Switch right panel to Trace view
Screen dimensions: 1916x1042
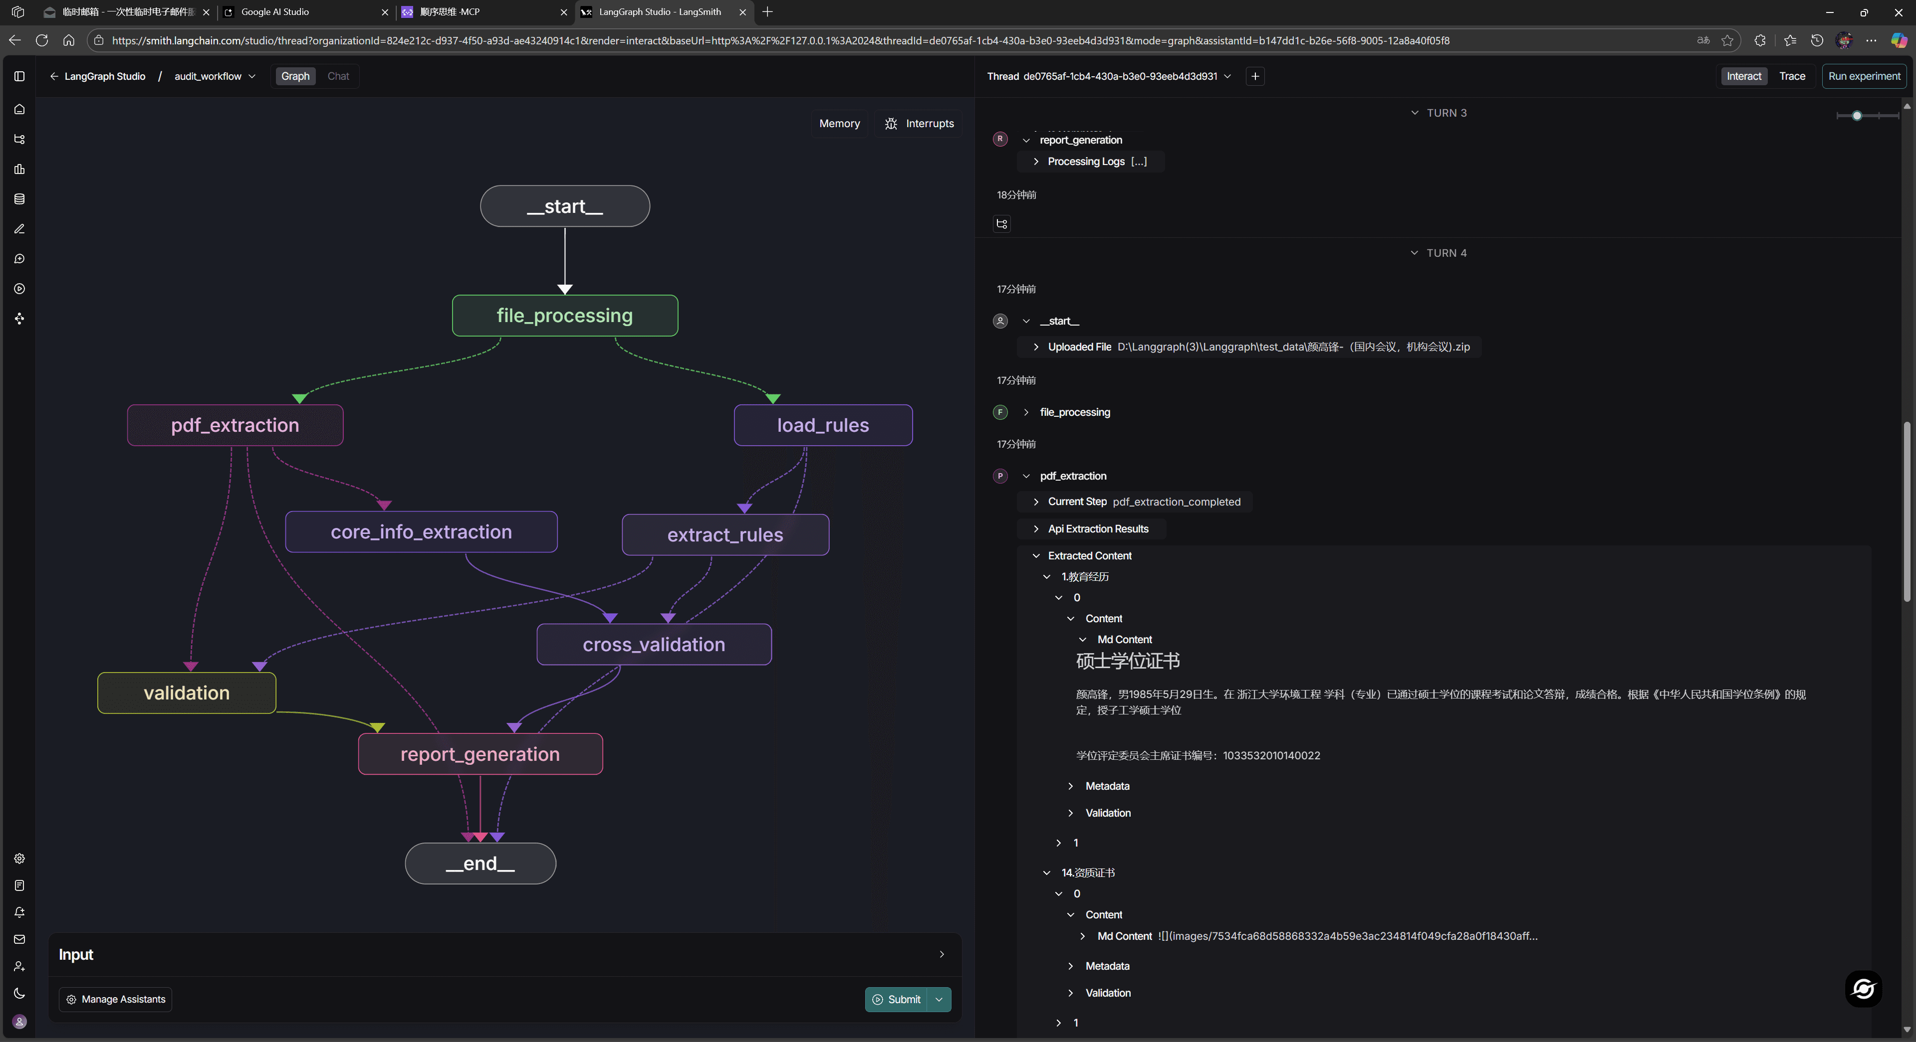1792,76
